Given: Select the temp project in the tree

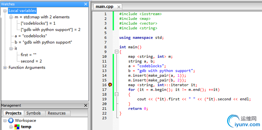Looking at the screenshot, I should click(x=26, y=127).
